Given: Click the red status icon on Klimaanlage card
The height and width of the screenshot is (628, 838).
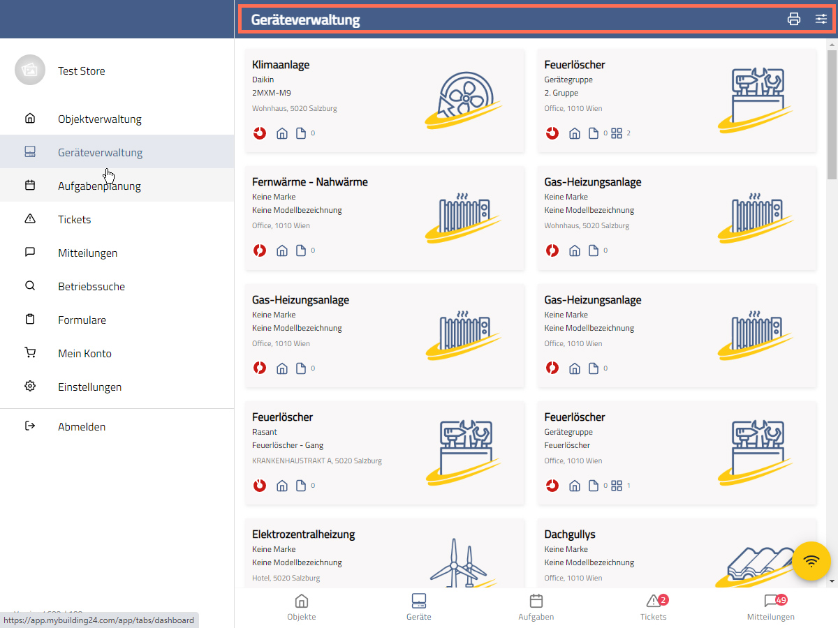Looking at the screenshot, I should pyautogui.click(x=260, y=133).
